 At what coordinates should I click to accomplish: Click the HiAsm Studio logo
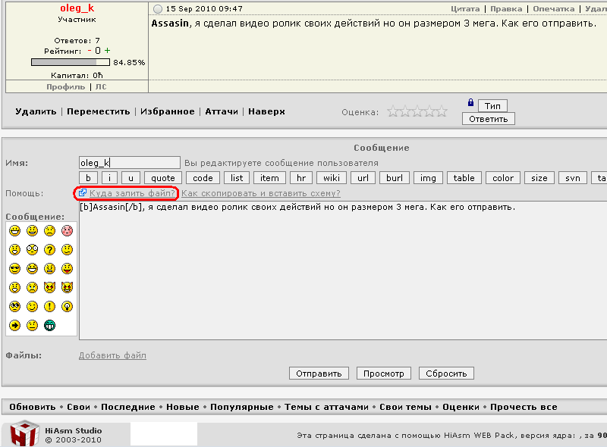pos(24,434)
